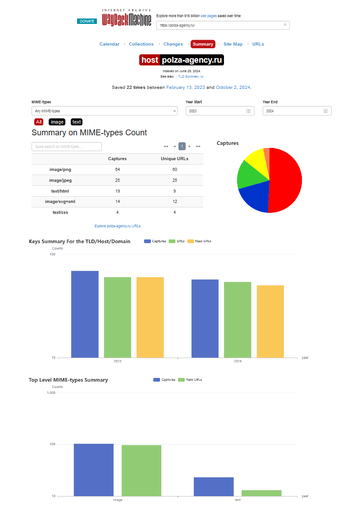Screen dimensions: 356x507
Task: Toggle URLs legend in Keys Summary chart
Action: [x=177, y=241]
